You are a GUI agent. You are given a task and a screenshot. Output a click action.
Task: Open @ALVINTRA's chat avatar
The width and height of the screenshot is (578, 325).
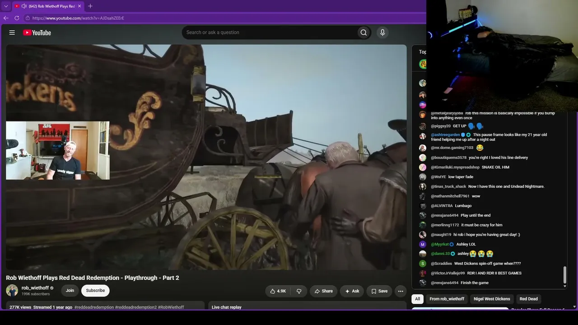click(423, 206)
